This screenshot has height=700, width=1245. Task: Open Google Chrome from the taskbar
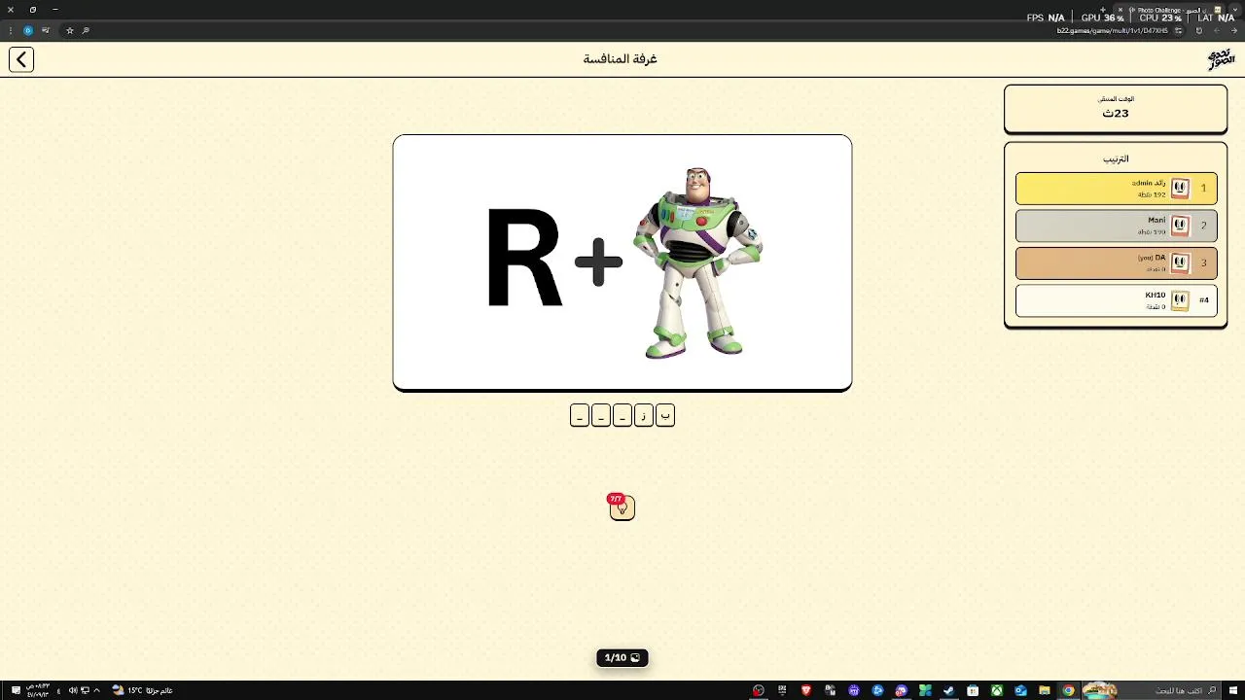1068,690
